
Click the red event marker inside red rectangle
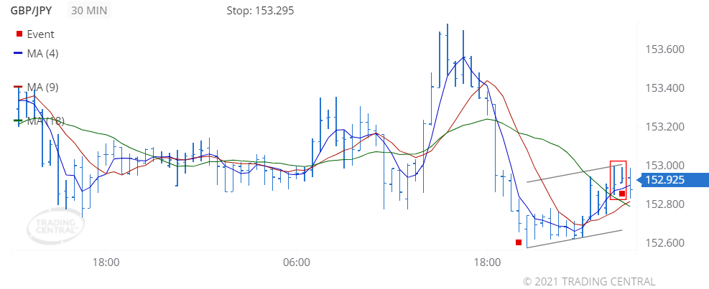(621, 194)
